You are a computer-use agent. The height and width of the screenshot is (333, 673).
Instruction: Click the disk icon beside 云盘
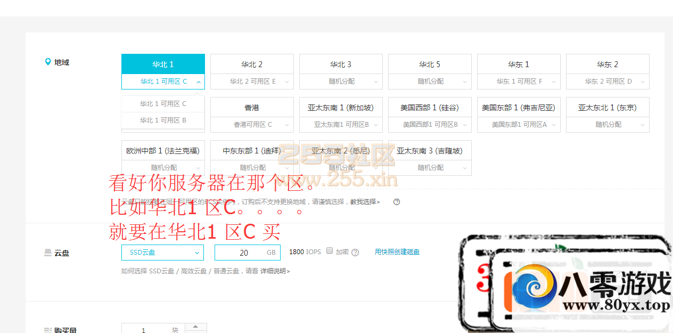click(x=48, y=253)
